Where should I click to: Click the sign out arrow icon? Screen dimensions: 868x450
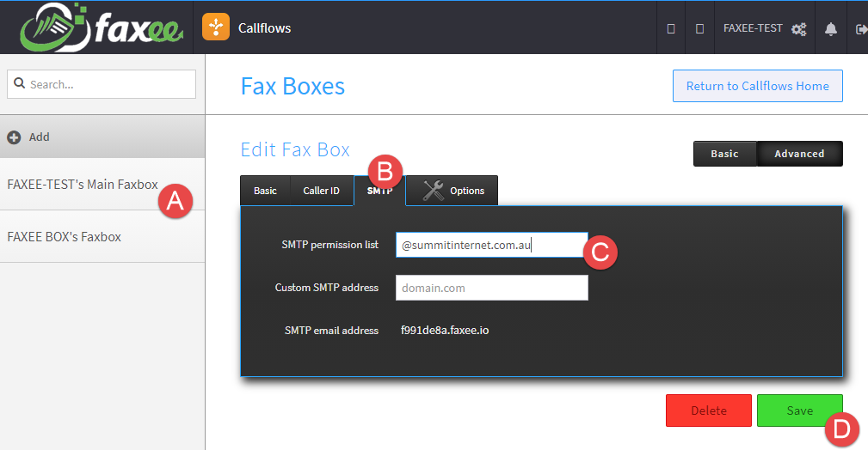coord(861,29)
